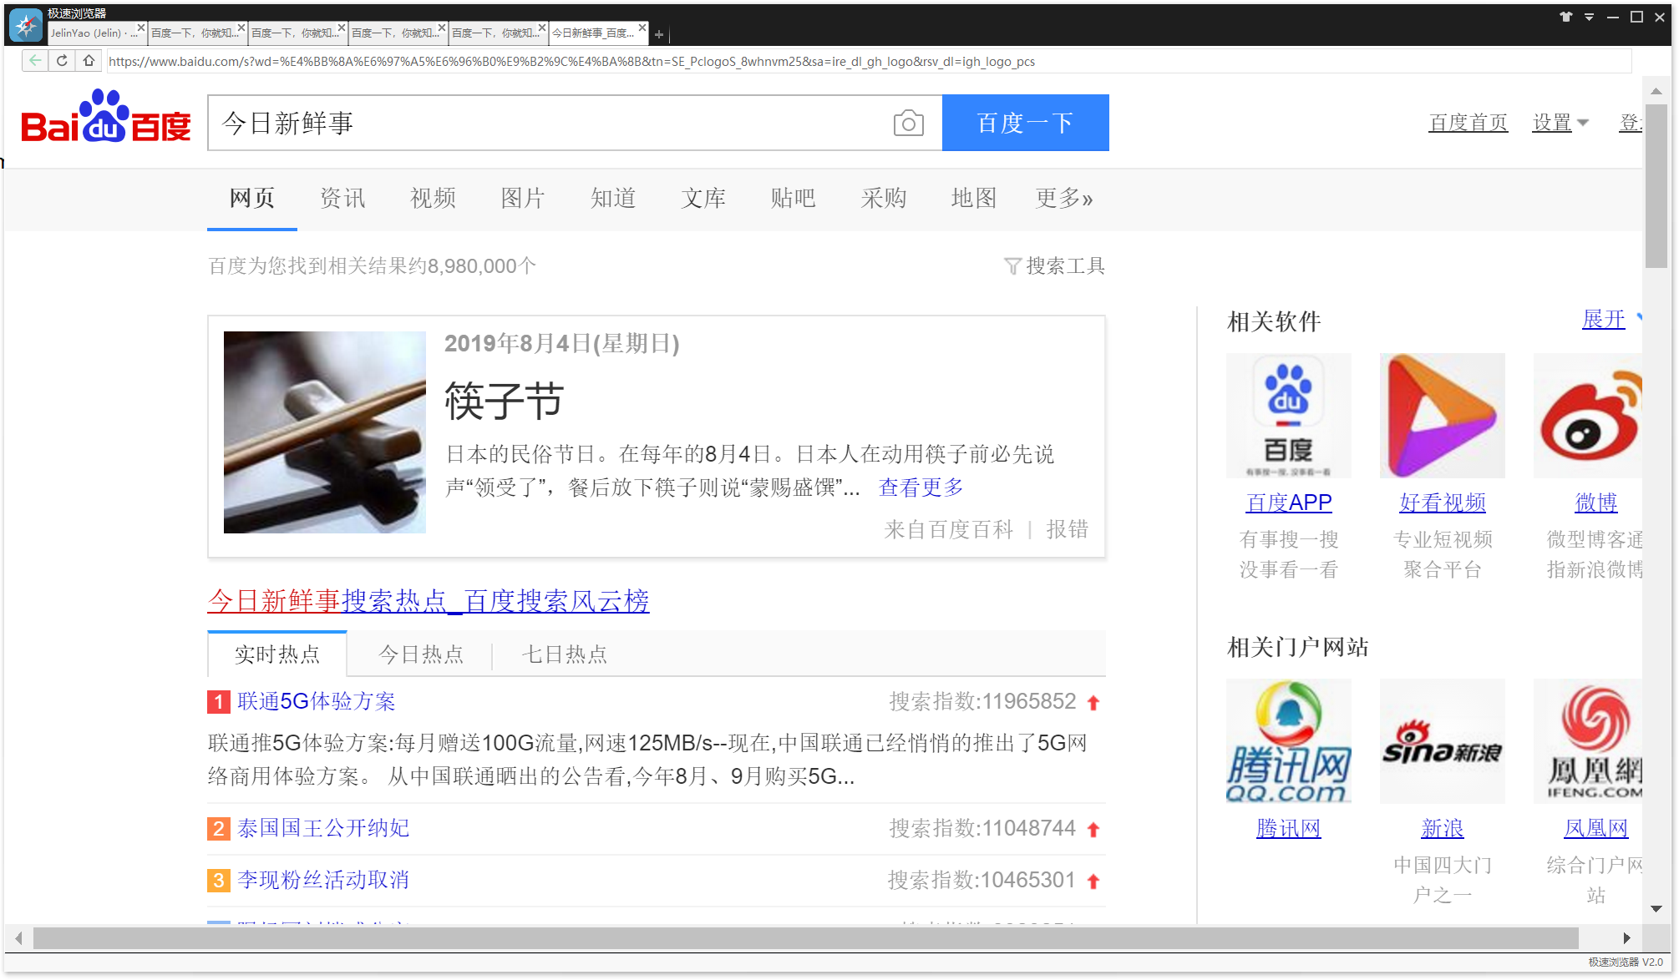Switch to the 图片 search tab
Viewport: 1679px width, 980px height.
[x=523, y=199]
